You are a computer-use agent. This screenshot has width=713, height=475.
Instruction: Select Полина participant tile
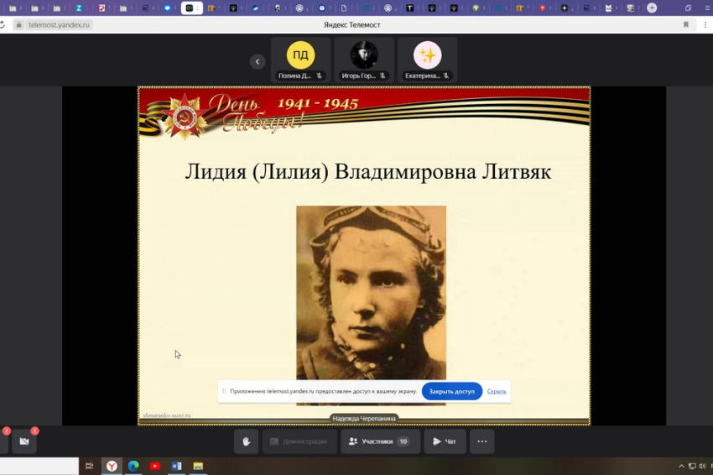300,60
